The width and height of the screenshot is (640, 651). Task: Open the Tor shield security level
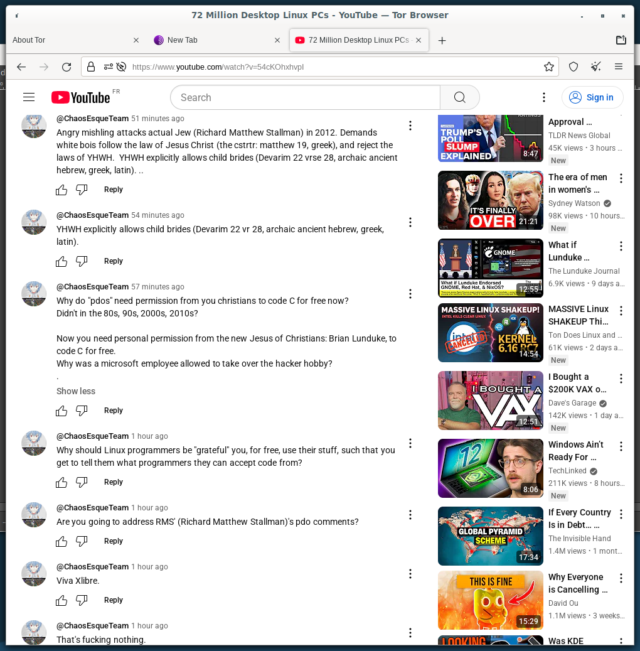[x=573, y=67]
